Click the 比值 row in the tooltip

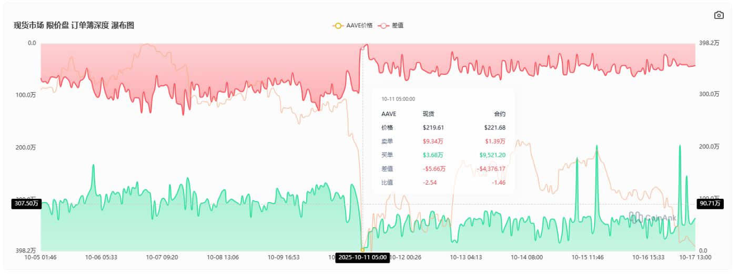pyautogui.click(x=443, y=182)
